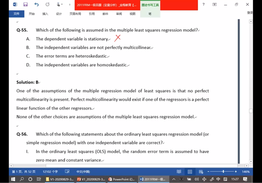This screenshot has width=262, height=183.
Task: Open Task View on the taskbar
Action: [39, 179]
